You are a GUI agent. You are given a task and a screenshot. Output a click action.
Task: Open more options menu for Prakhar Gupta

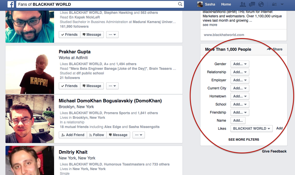click(x=112, y=86)
